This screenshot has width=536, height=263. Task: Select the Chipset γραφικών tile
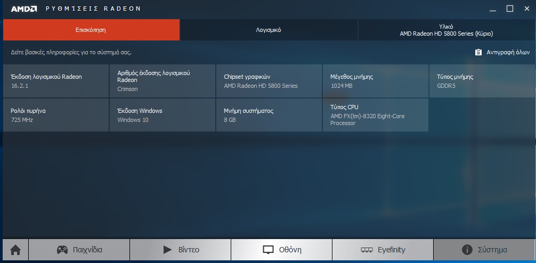pos(269,81)
